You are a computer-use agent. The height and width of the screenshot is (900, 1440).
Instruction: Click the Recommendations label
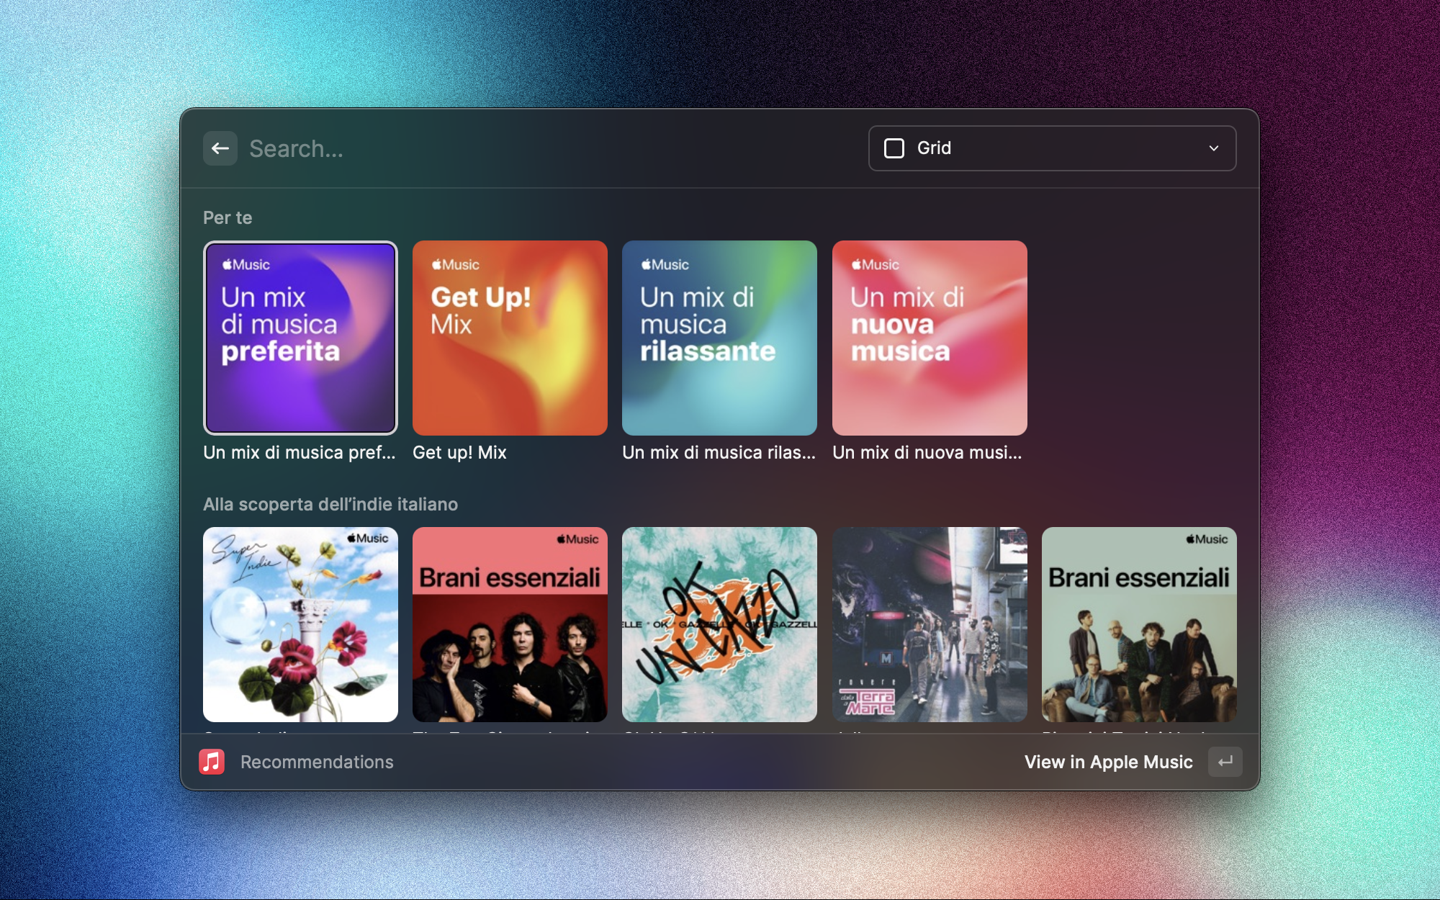coord(317,762)
